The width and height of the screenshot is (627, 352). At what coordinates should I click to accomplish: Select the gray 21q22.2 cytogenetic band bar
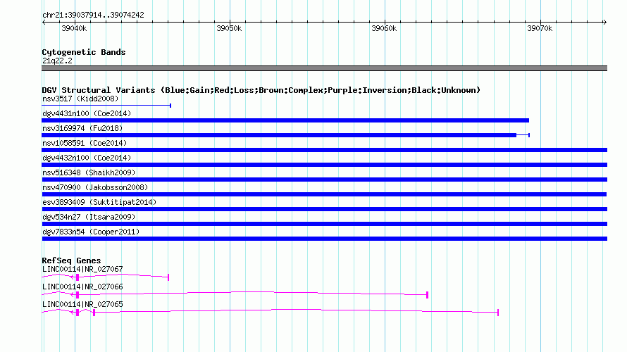[324, 68]
